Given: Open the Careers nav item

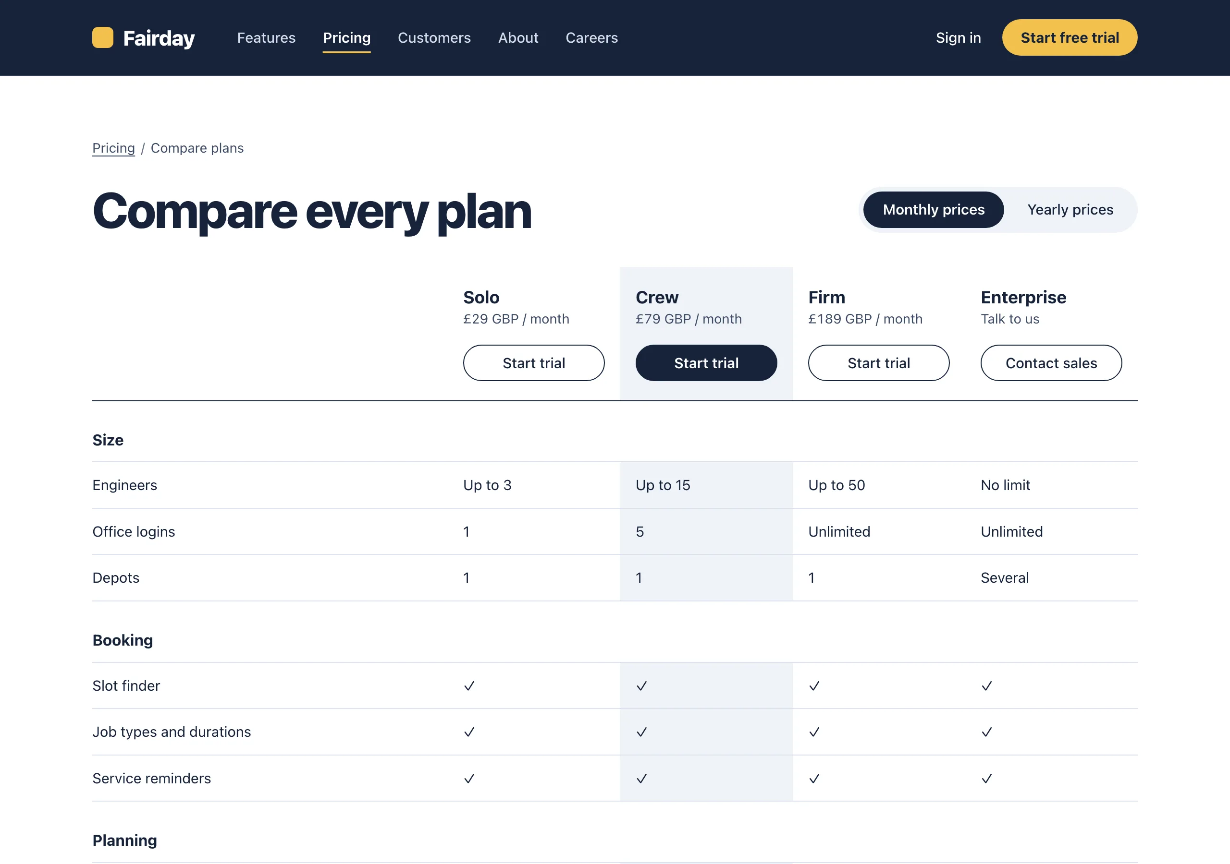Looking at the screenshot, I should click(x=591, y=38).
